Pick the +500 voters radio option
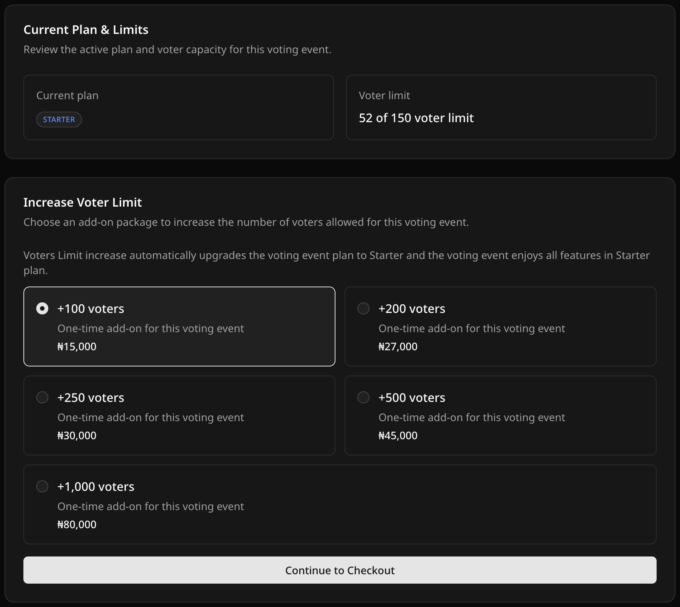This screenshot has width=680, height=607. pyautogui.click(x=363, y=397)
